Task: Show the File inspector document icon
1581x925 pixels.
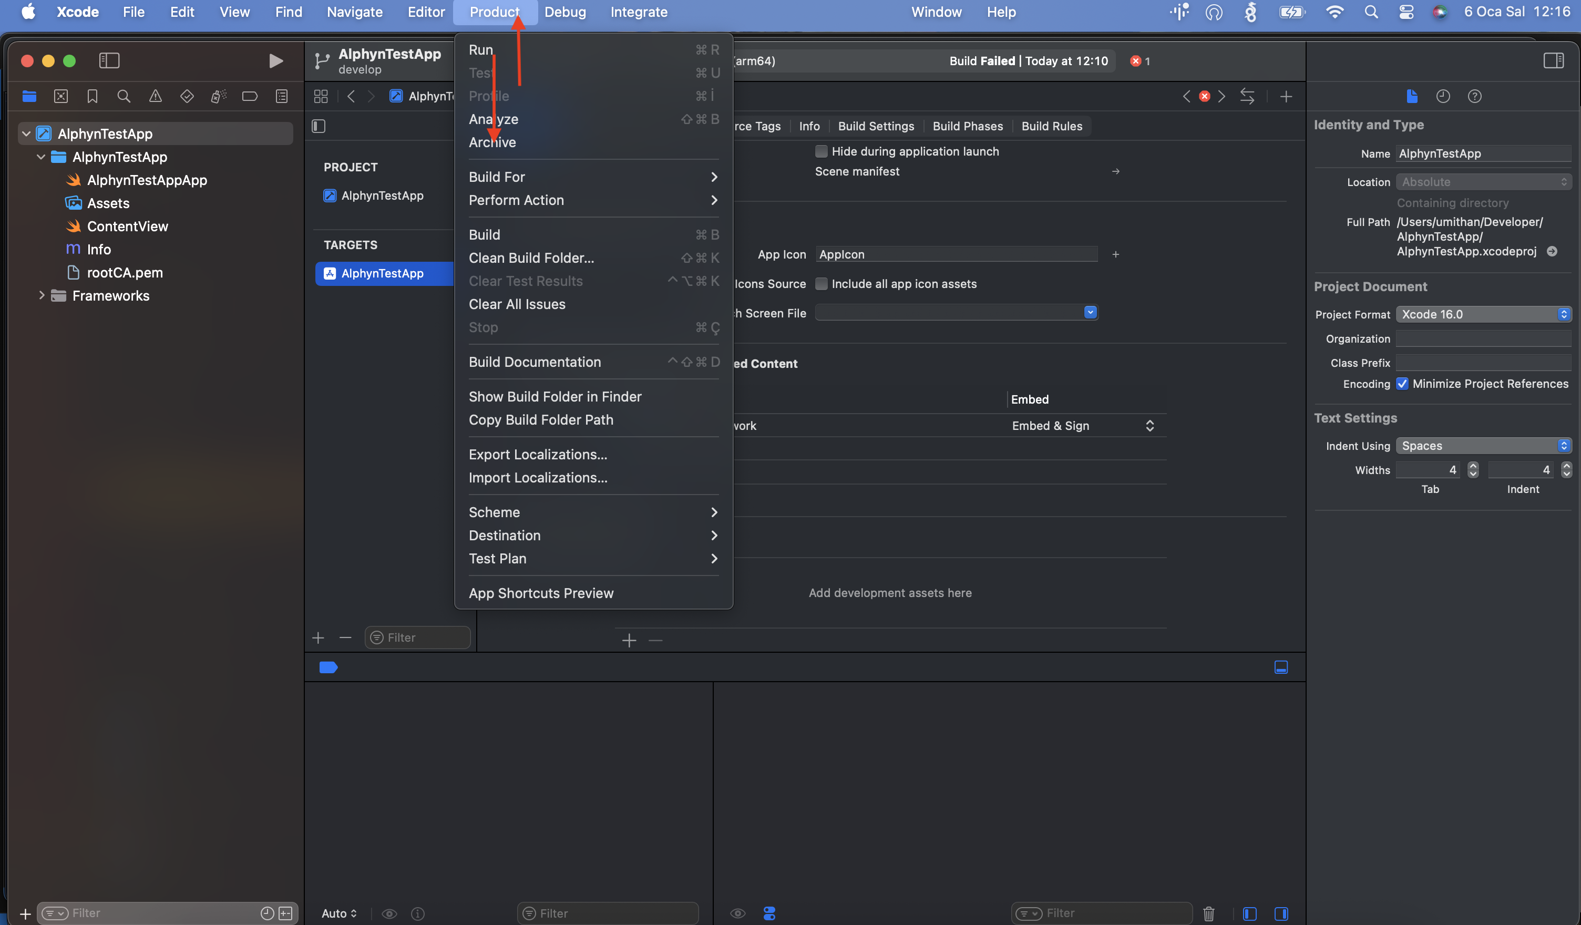Action: 1412,96
